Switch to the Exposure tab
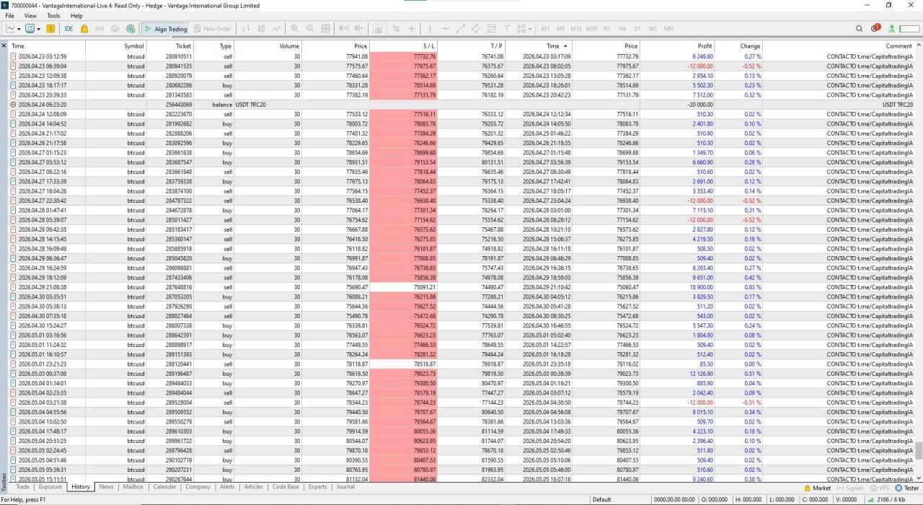The image size is (923, 505). pos(50,487)
